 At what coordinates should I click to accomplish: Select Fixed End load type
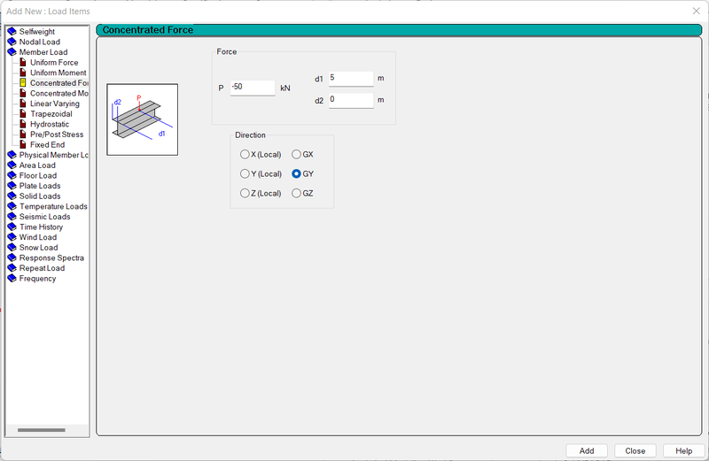click(48, 145)
